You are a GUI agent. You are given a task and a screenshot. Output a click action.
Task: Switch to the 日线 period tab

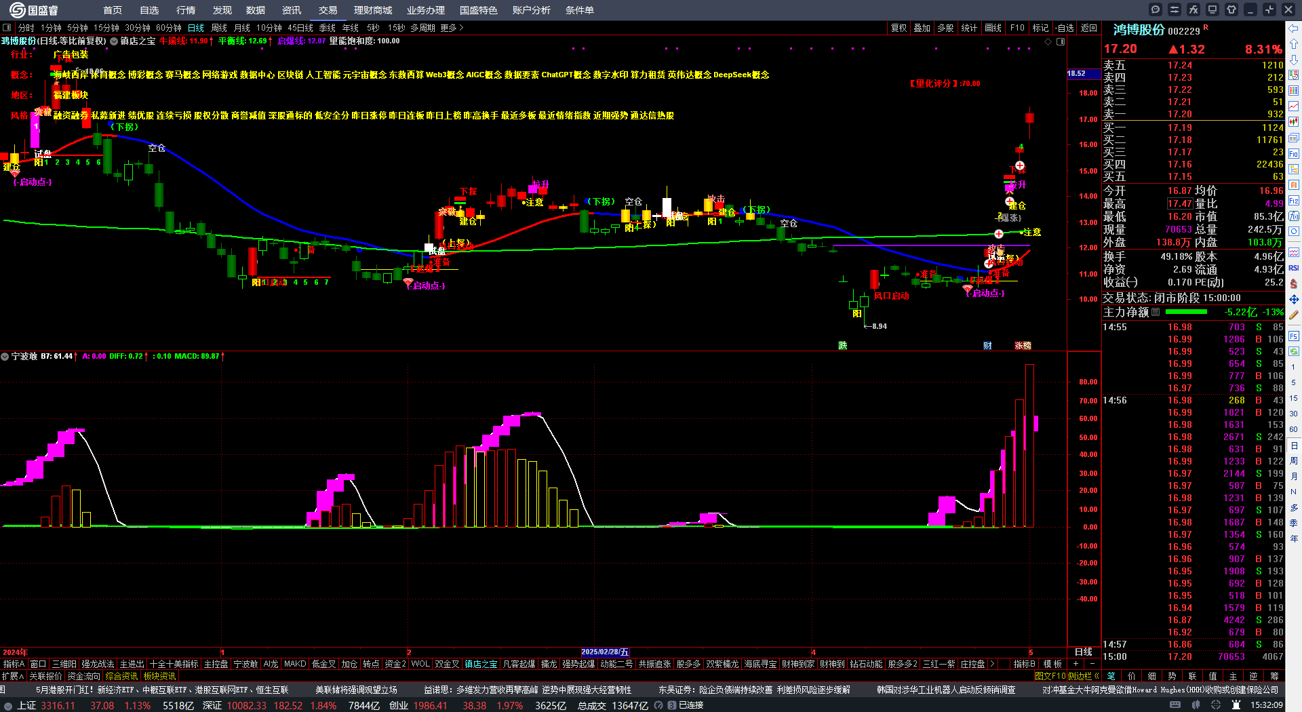coord(196,28)
